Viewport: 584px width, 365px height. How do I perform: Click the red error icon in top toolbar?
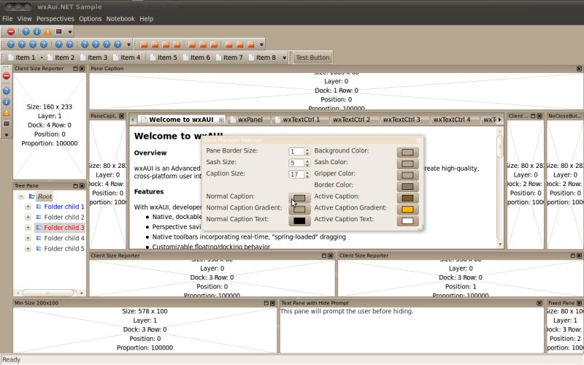[x=11, y=31]
